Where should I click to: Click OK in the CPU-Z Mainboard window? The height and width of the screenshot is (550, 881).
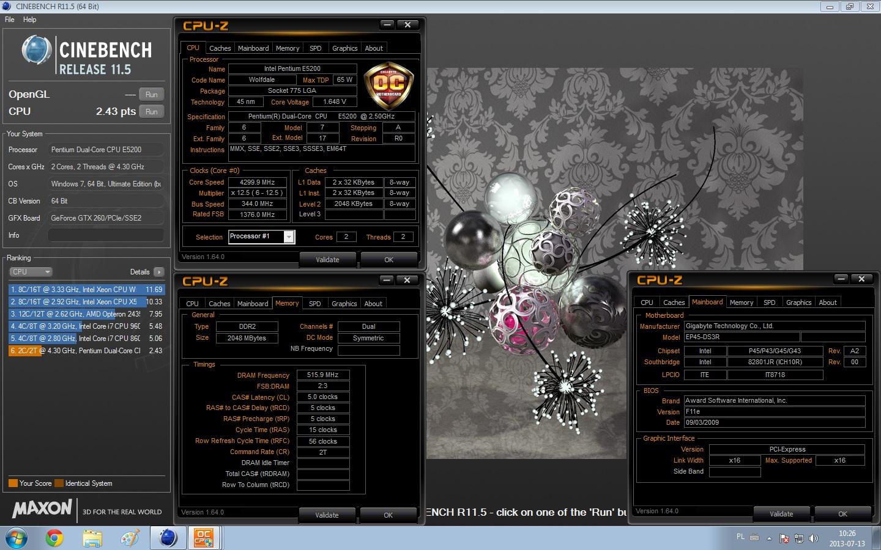pyautogui.click(x=842, y=514)
